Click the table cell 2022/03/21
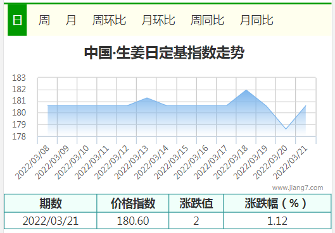Screen dimensions: 335x233 click(x=51, y=220)
